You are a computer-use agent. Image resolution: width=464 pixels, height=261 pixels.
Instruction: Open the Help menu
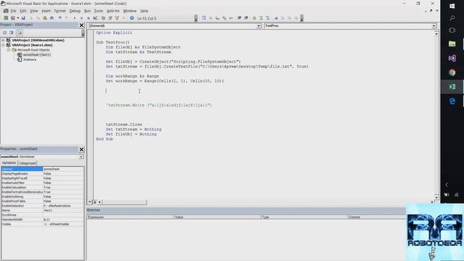pos(144,11)
